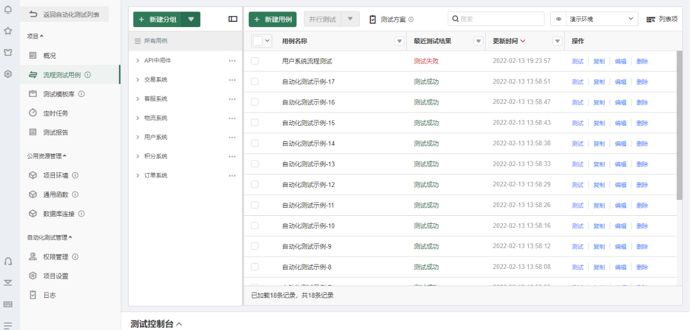Open the filter dropdown on 更新时间 column
Viewport: 691px width, 330px height.
(557, 41)
